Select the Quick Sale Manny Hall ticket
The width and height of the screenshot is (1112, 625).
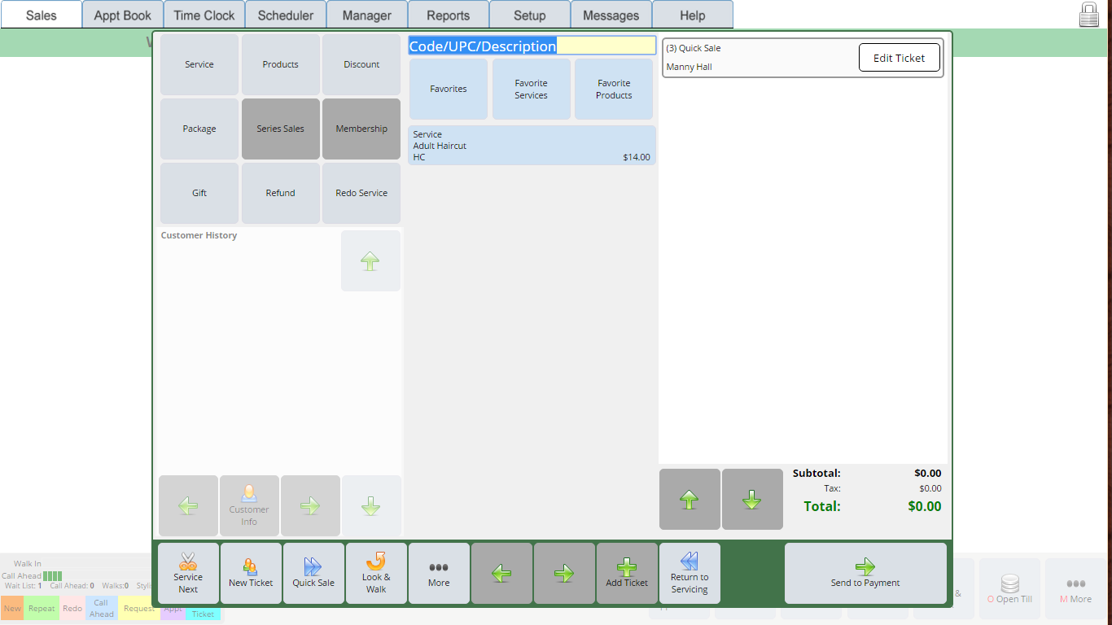[x=803, y=58]
